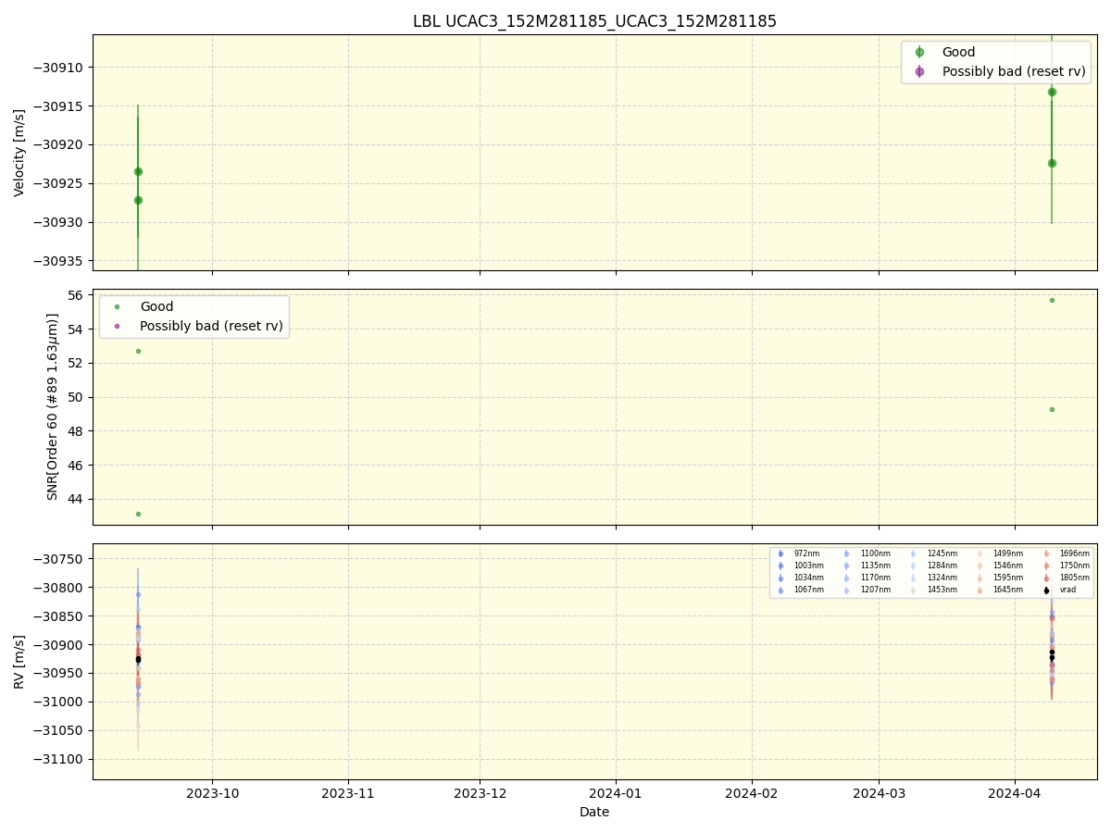Click the SNR point near 49.3 in April 2024
The width and height of the screenshot is (1111, 833).
pos(1052,409)
